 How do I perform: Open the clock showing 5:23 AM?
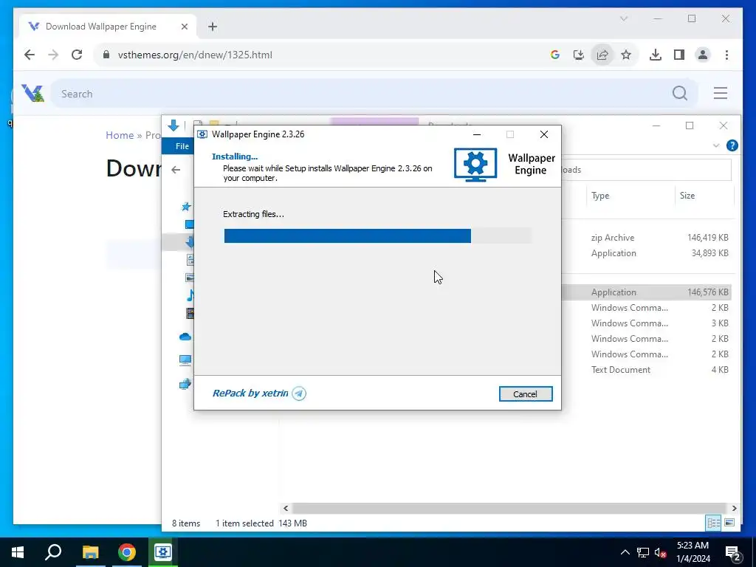(x=693, y=552)
